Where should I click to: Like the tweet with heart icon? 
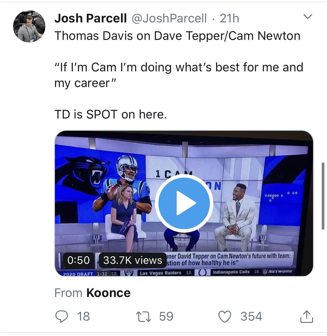point(225,316)
